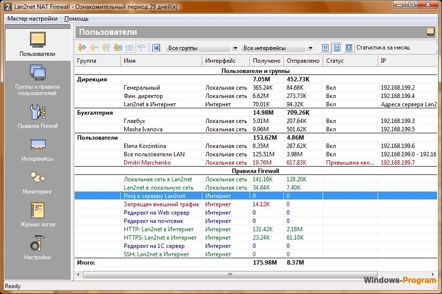Select the SSH: Lan2net в Интернет rule
The height and width of the screenshot is (294, 442).
(256, 254)
